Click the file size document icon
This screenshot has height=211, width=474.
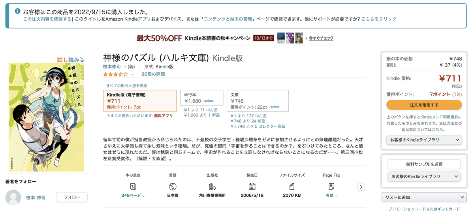(x=292, y=187)
